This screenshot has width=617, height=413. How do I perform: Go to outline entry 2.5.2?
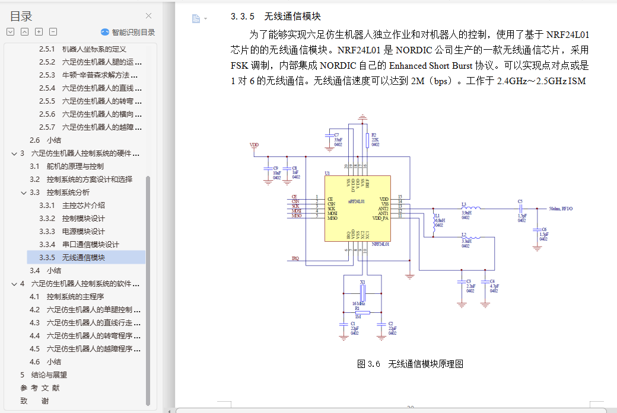91,62
